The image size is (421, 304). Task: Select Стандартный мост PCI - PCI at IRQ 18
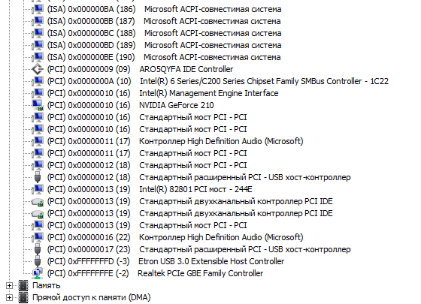(147, 165)
